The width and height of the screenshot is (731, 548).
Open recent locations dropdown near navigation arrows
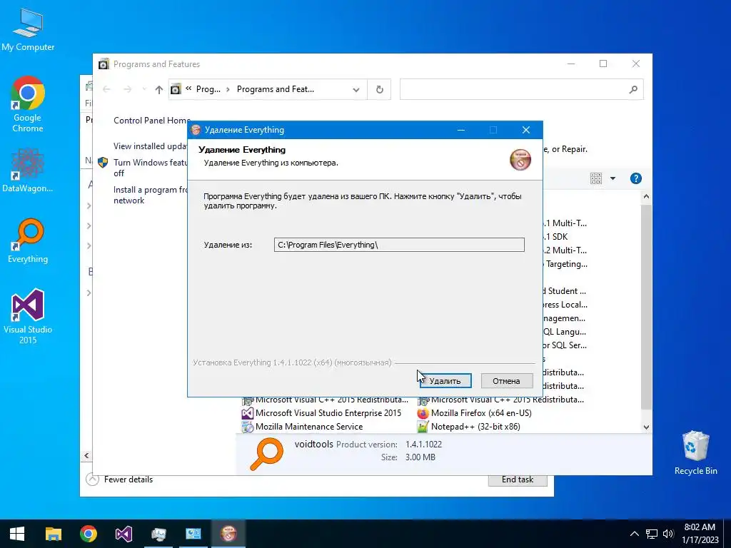tap(144, 89)
